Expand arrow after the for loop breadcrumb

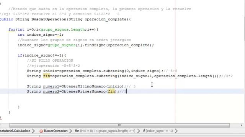139,131
